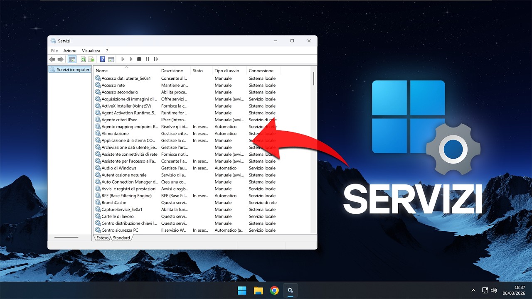The image size is (532, 299).
Task: Select Agente mapping endpoint service
Action: pos(130,127)
